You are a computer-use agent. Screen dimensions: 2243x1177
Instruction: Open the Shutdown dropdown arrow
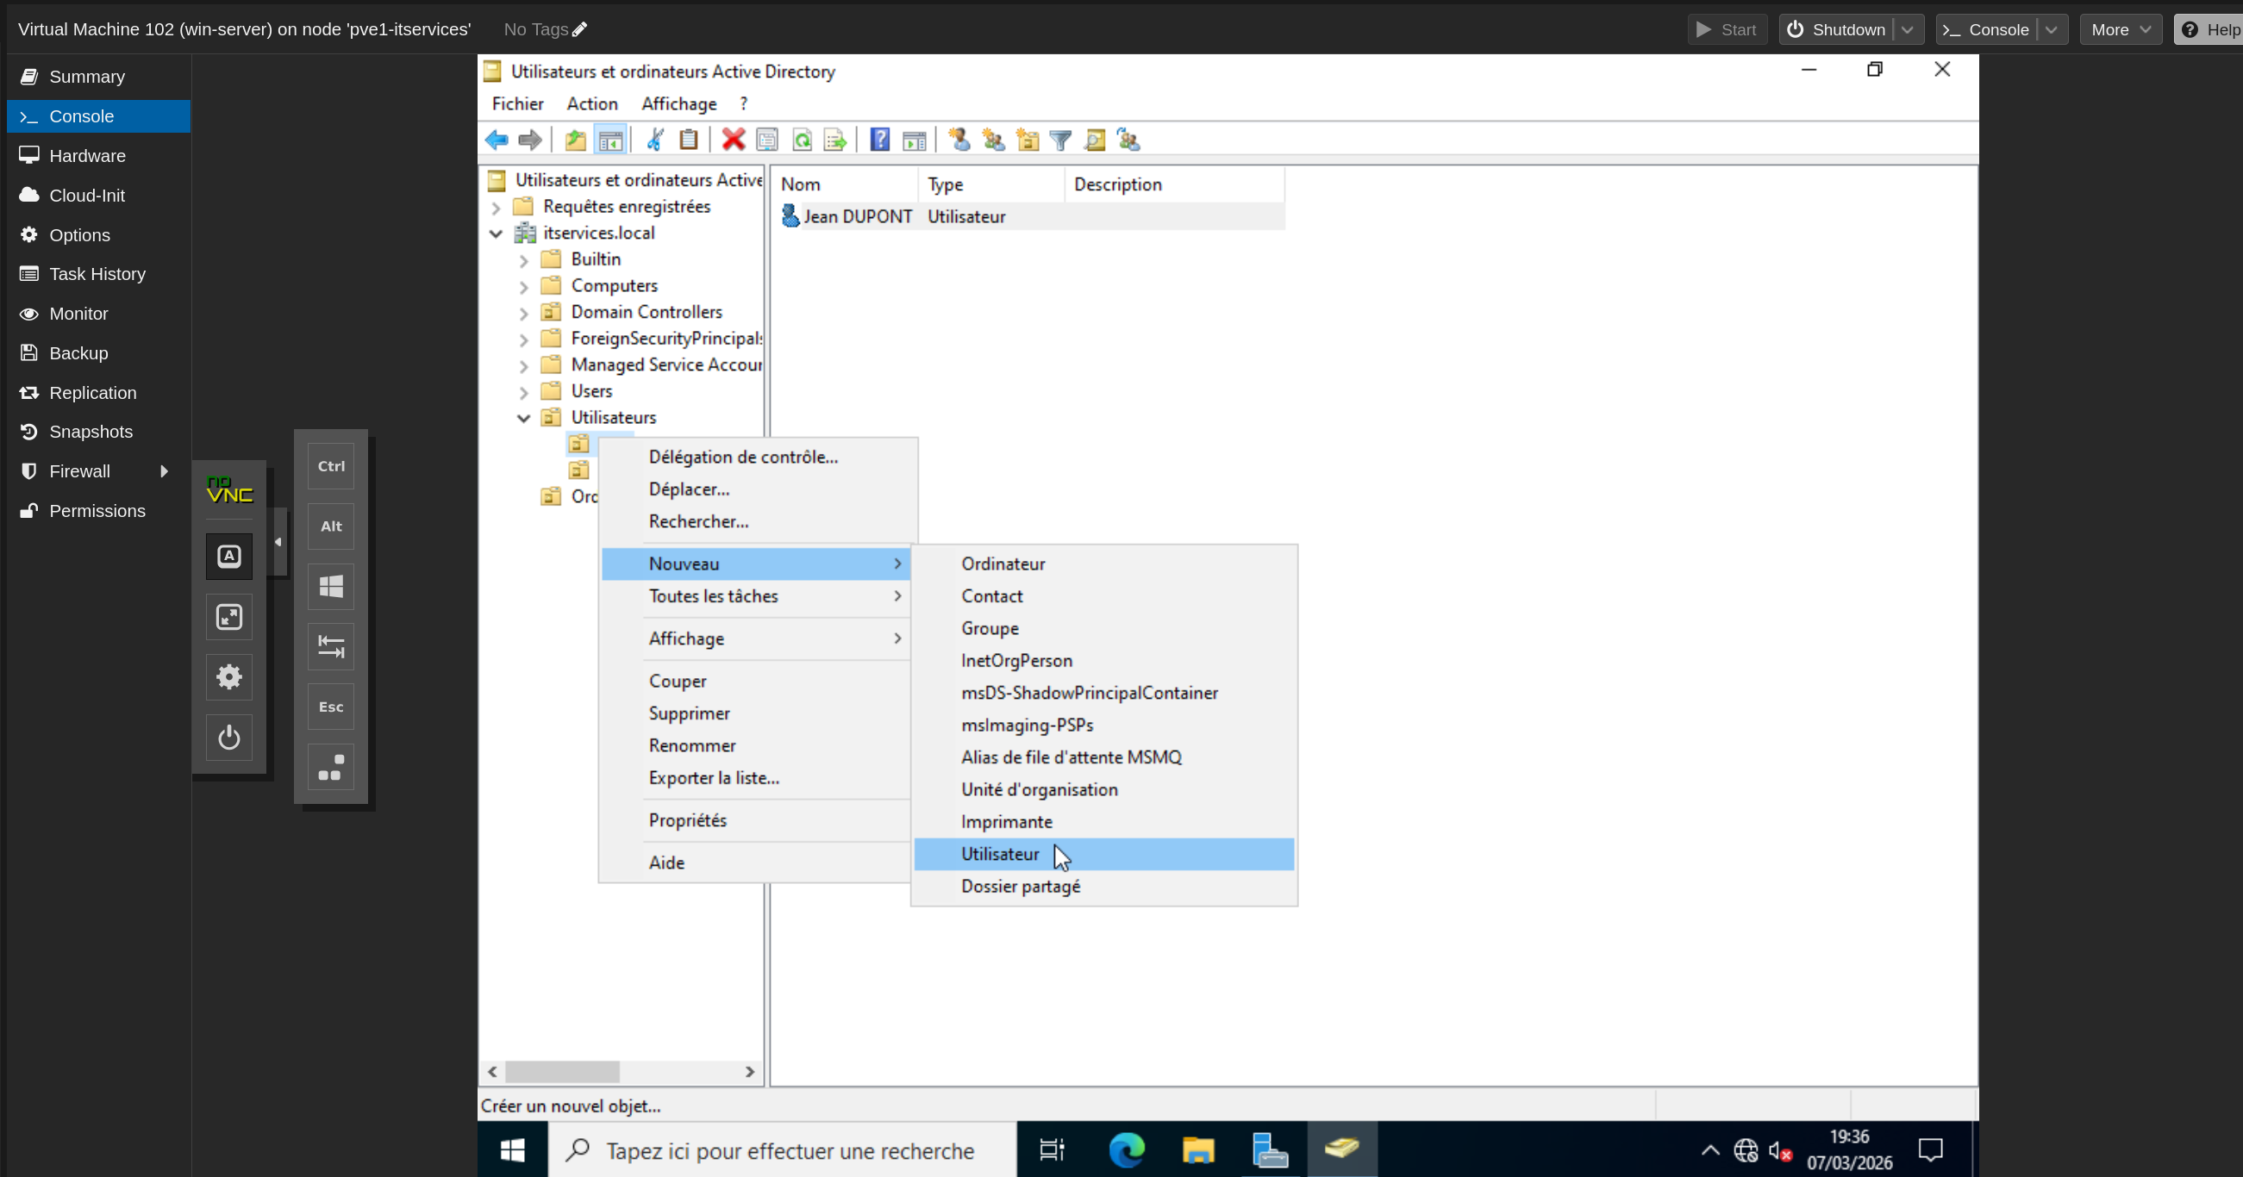tap(1908, 29)
